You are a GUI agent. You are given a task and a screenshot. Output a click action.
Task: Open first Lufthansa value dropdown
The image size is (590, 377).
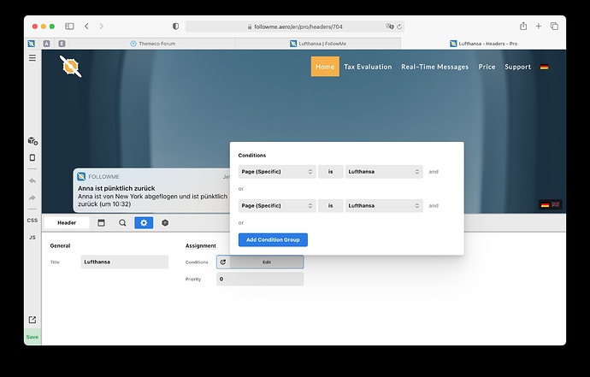[x=384, y=172]
